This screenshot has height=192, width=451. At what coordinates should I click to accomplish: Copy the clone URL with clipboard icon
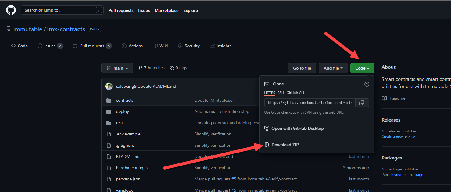[362, 103]
